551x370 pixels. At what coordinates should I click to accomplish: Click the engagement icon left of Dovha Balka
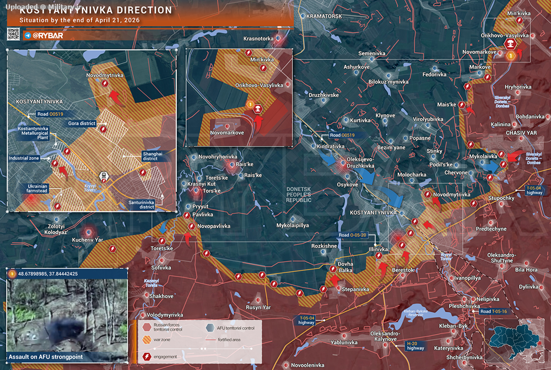pos(332,269)
